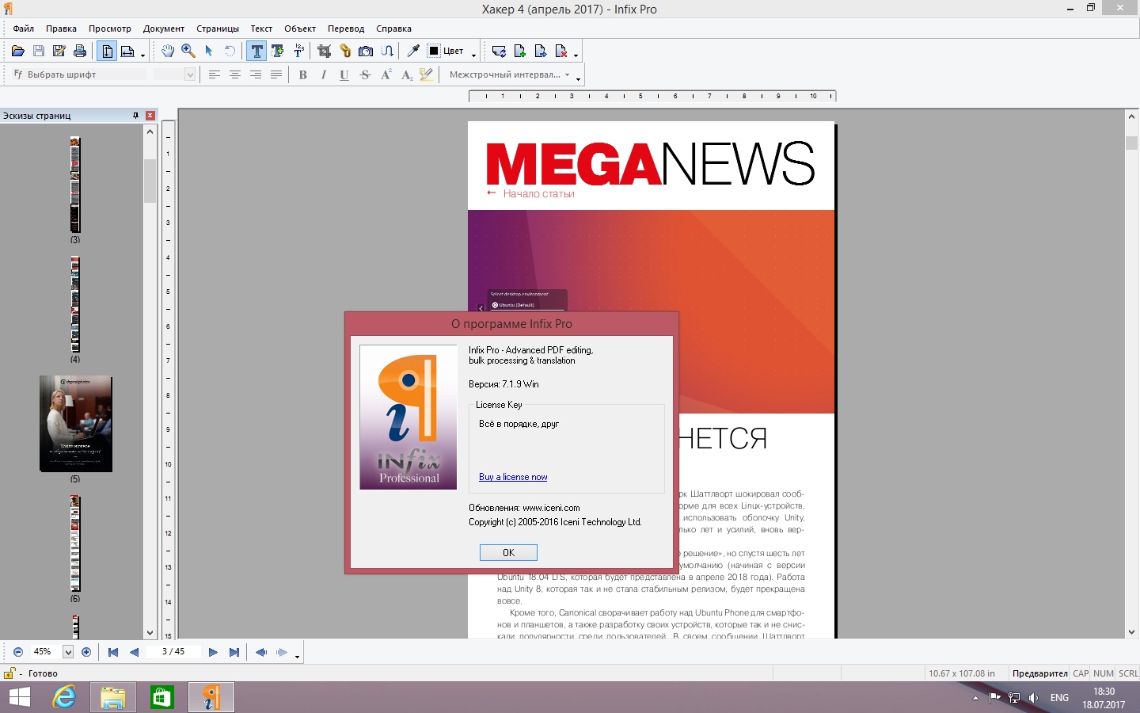Open the Файл menu
Image resolution: width=1140 pixels, height=713 pixels.
[23, 29]
